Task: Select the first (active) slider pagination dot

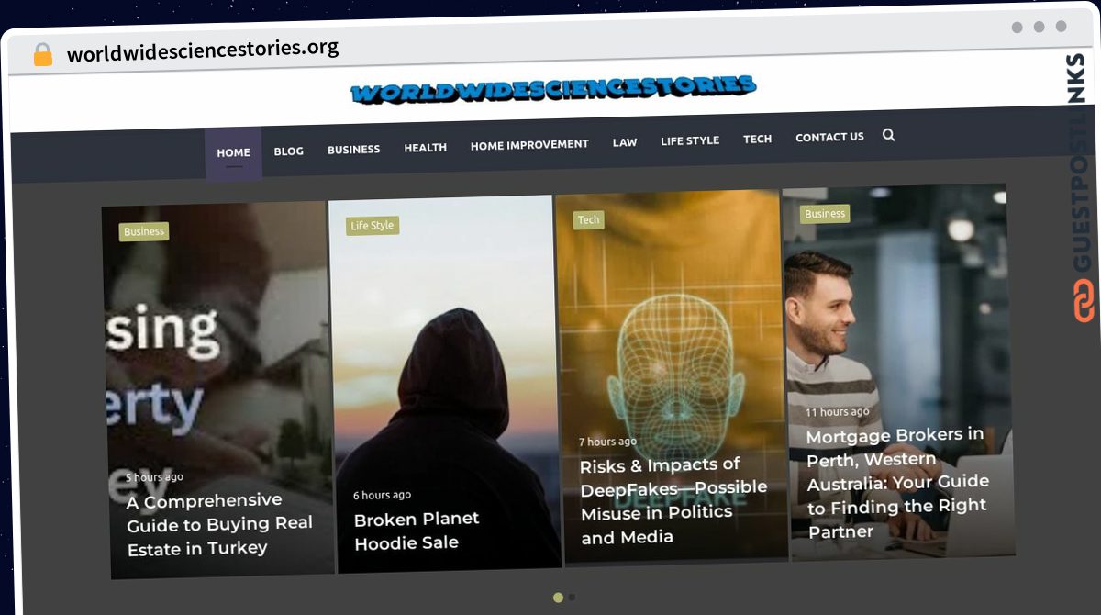Action: [558, 598]
